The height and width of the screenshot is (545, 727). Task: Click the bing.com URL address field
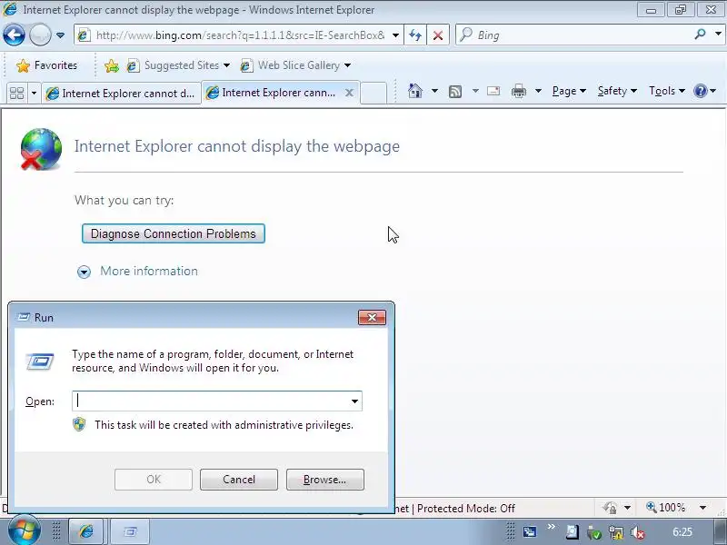click(x=240, y=35)
